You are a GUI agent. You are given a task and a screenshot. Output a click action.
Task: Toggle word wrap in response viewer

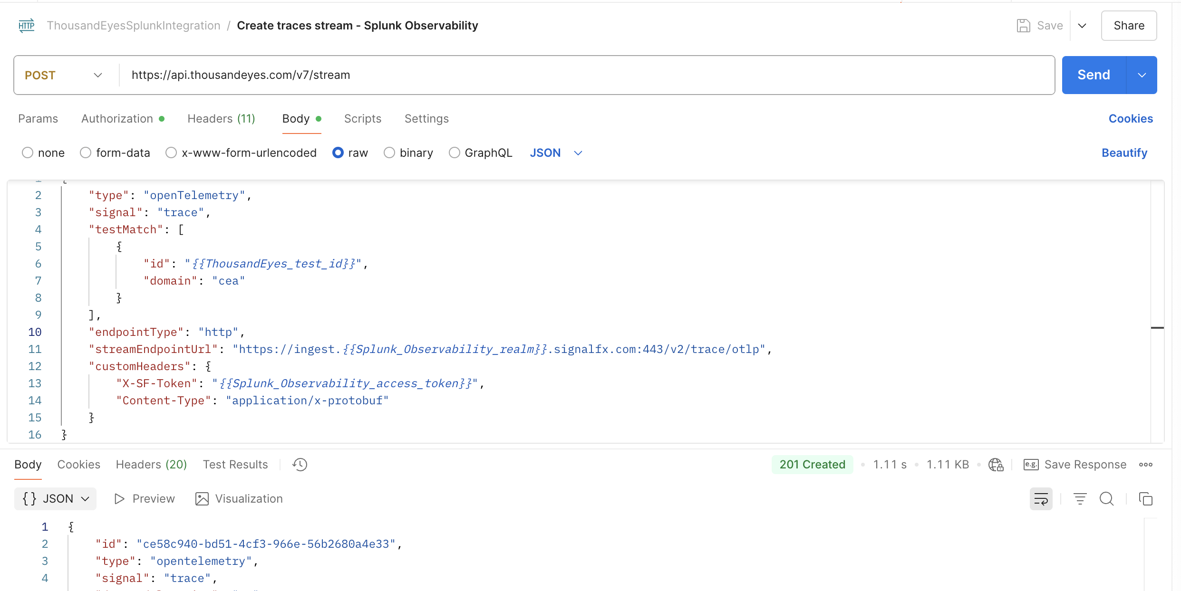1041,499
